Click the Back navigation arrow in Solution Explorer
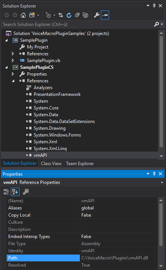 [x=7, y=15]
